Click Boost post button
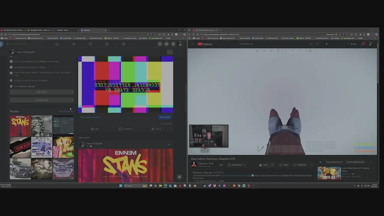The width and height of the screenshot is (384, 216). 164,117
